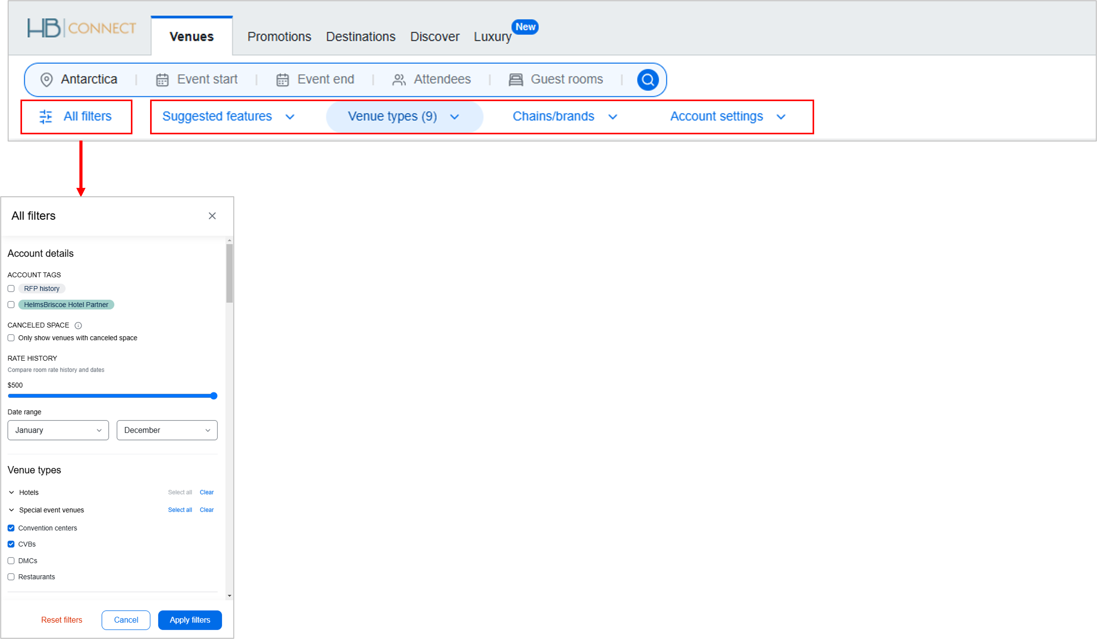Close the All filters panel

(212, 216)
